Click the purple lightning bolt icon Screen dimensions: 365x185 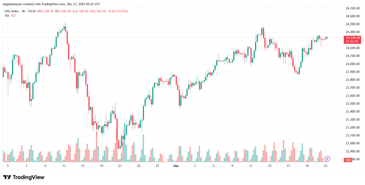coord(328,158)
